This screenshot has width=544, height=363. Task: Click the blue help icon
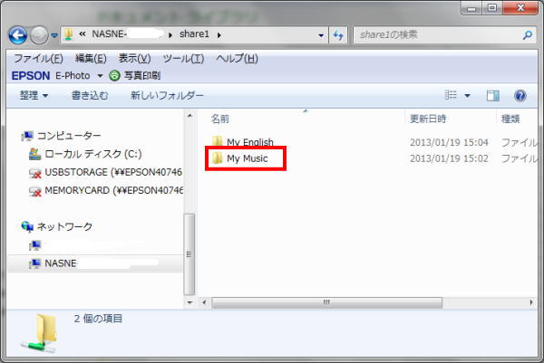click(520, 96)
